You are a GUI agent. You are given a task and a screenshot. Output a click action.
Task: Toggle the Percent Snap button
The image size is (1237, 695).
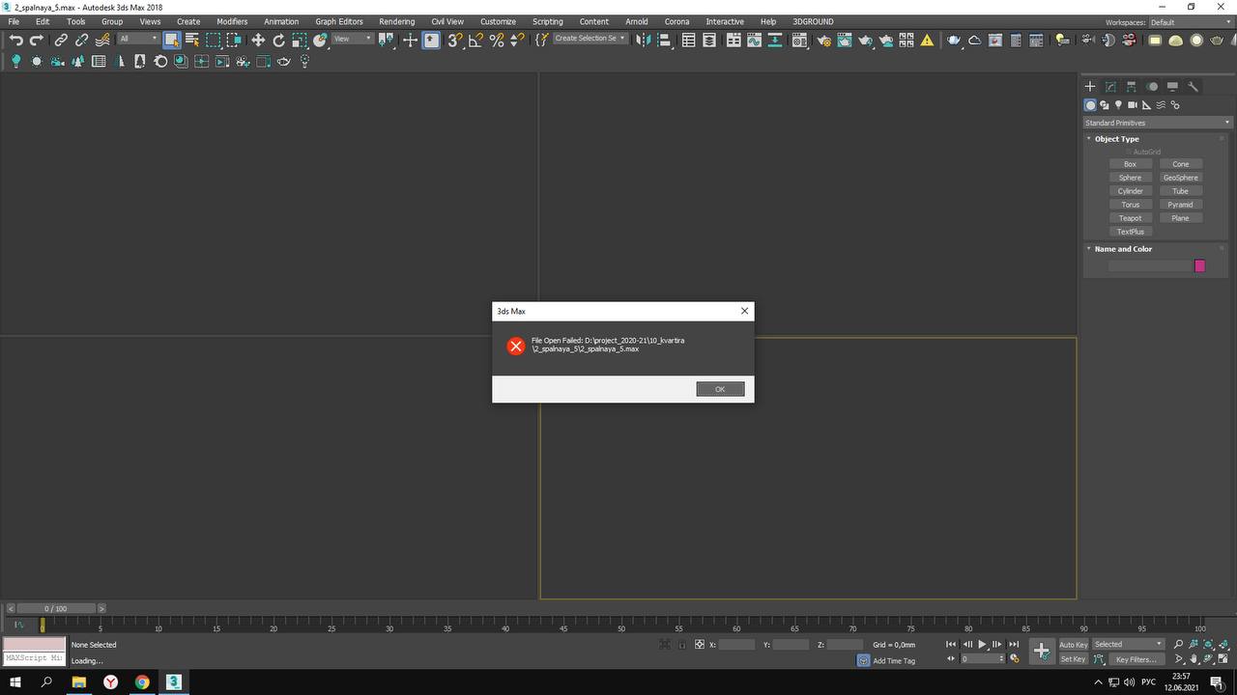497,40
